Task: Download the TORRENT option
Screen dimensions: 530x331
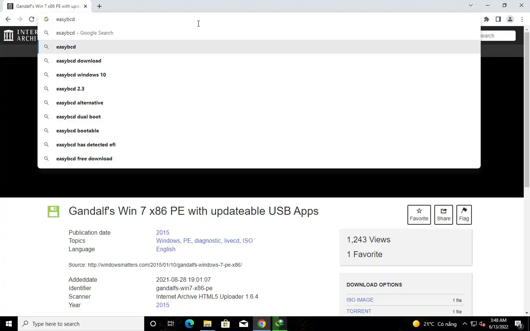Action: [359, 311]
